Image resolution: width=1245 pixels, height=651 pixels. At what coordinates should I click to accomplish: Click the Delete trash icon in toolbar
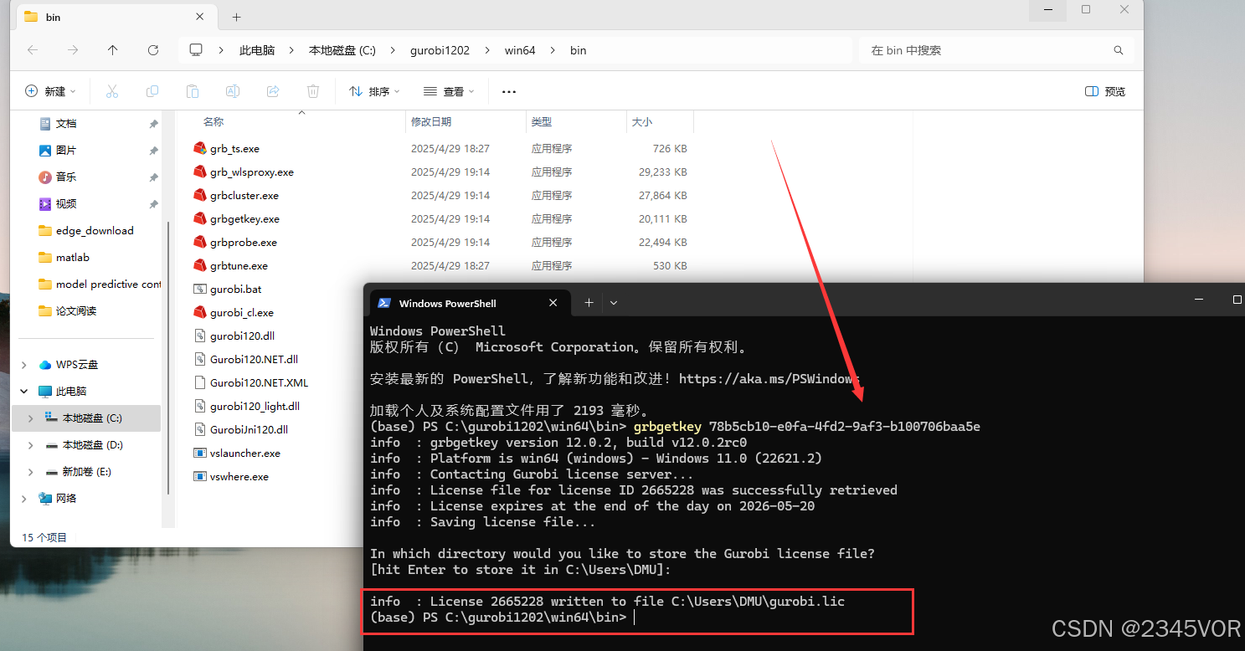click(313, 91)
